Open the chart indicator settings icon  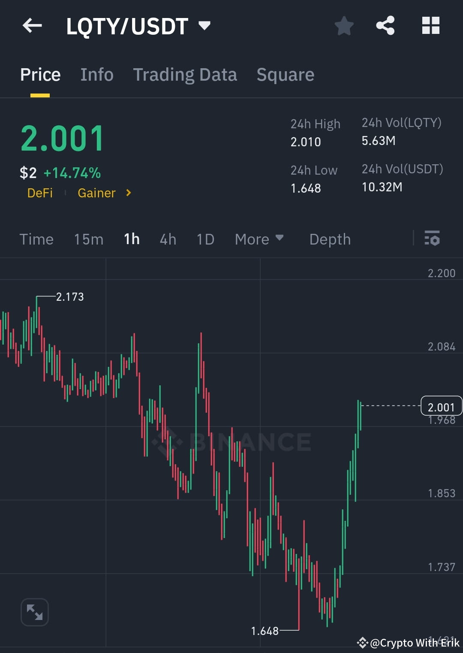(x=432, y=239)
